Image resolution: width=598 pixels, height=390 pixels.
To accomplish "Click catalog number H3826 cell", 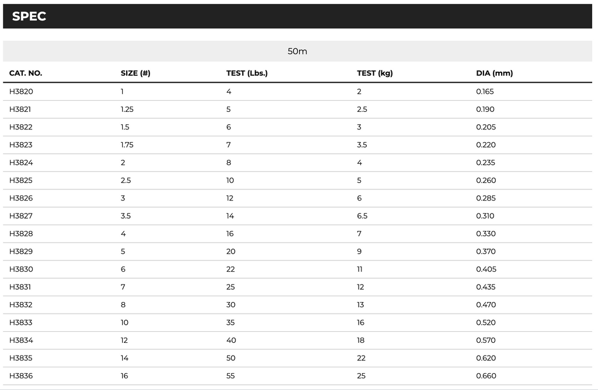I will click(x=21, y=198).
